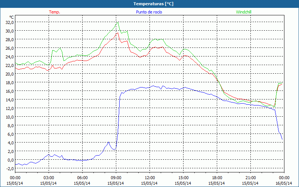
Task: Click the 6,0 y-axis label
Action: coord(11,134)
